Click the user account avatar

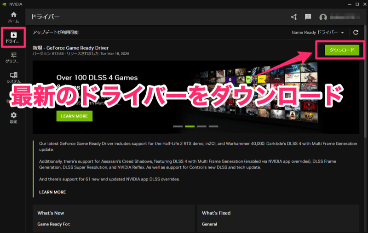pyautogui.click(x=323, y=17)
